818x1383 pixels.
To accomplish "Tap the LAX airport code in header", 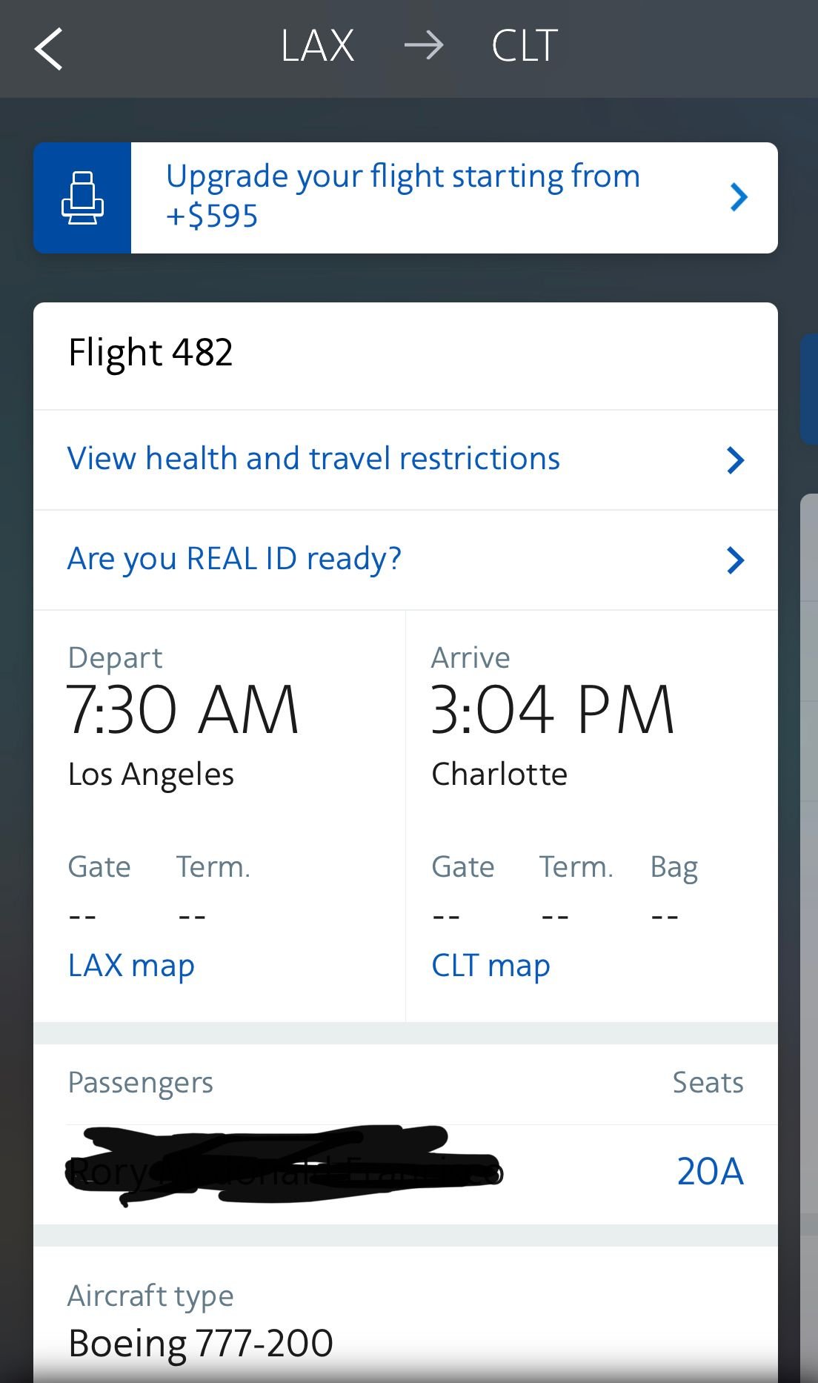I will tap(318, 46).
